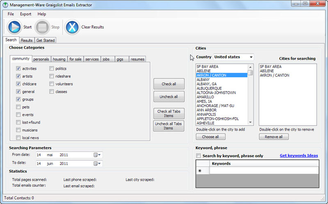Open the for sale category tab

point(75,59)
